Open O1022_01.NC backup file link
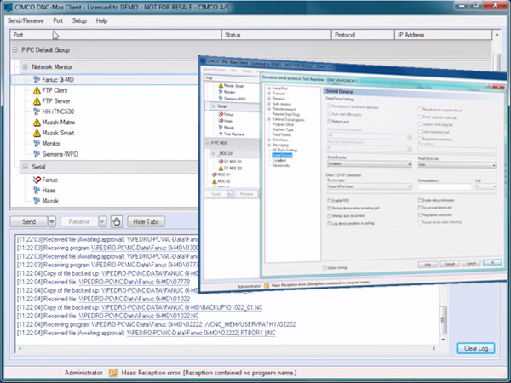511x383 pixels. (x=182, y=307)
